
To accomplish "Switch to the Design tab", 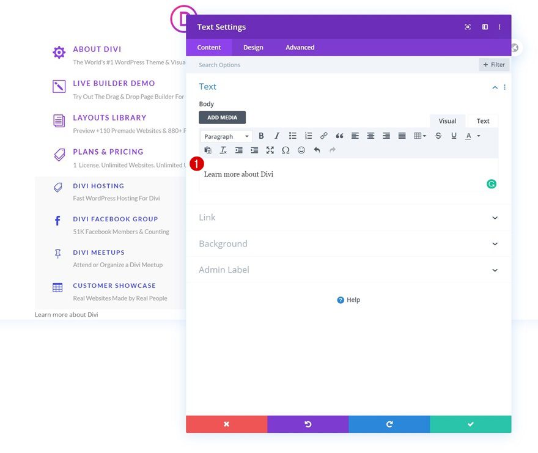I will pyautogui.click(x=253, y=47).
